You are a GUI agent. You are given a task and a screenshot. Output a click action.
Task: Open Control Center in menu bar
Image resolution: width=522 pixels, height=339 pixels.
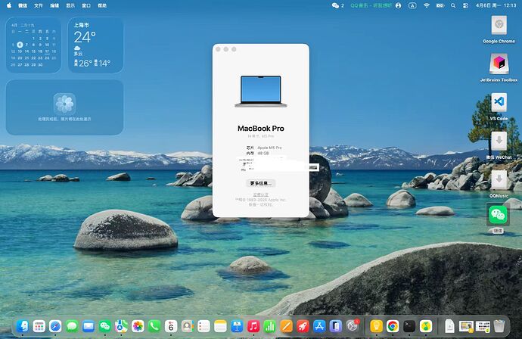466,5
